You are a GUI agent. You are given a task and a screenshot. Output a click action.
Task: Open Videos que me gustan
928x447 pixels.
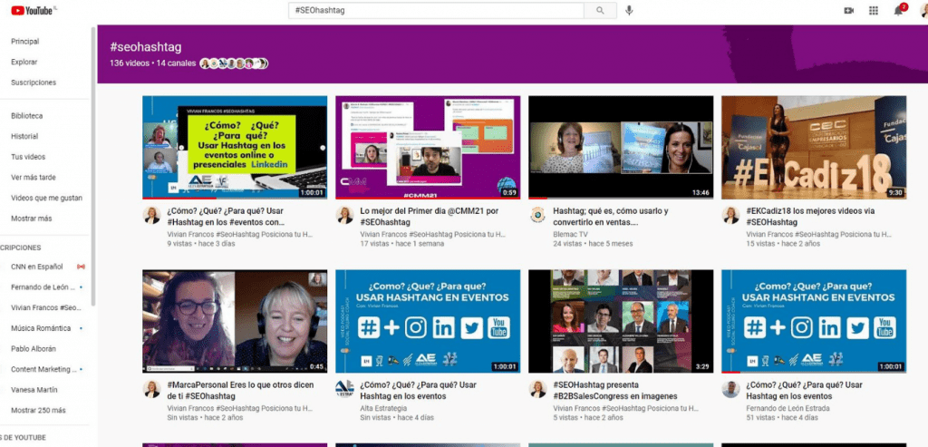(46, 199)
